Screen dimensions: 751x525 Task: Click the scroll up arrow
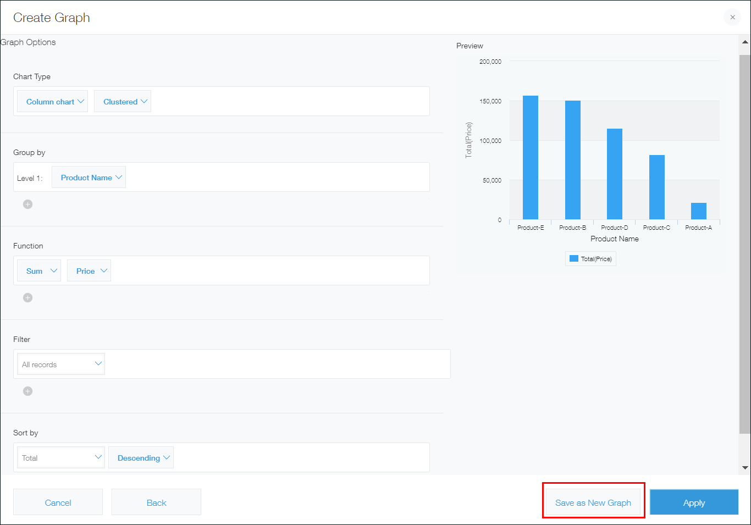[x=745, y=42]
